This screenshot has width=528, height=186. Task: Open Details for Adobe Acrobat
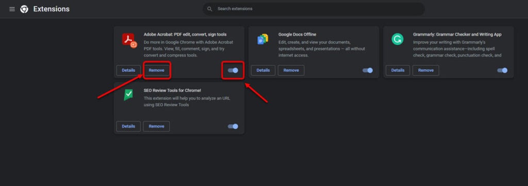pyautogui.click(x=128, y=70)
